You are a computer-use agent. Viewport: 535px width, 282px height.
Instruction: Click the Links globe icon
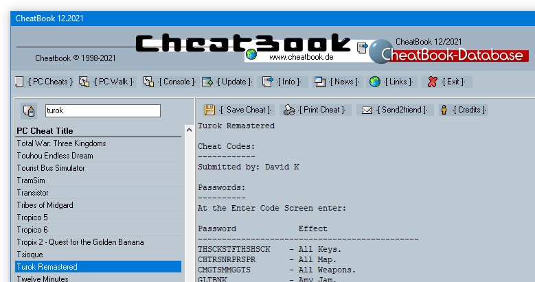click(x=374, y=82)
